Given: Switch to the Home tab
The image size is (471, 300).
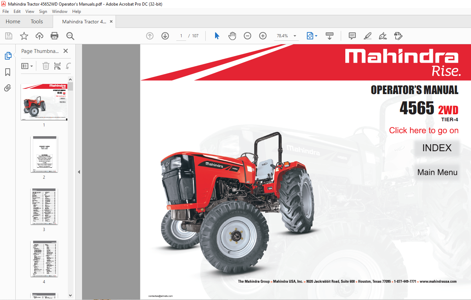Looking at the screenshot, I should (13, 22).
